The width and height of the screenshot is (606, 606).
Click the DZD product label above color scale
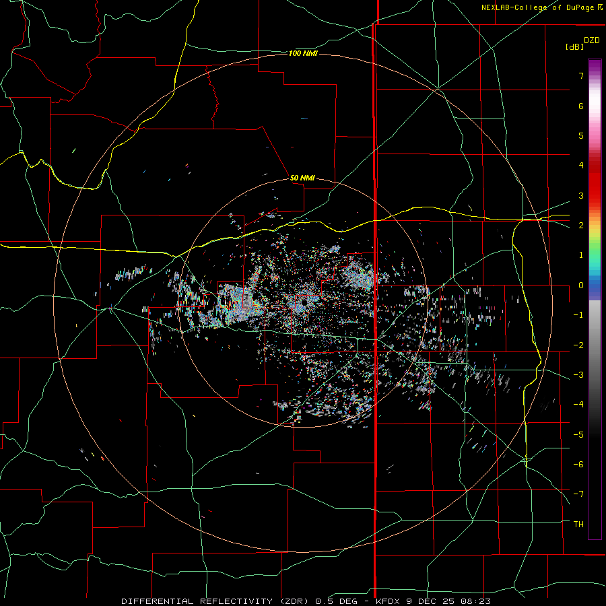click(x=592, y=40)
